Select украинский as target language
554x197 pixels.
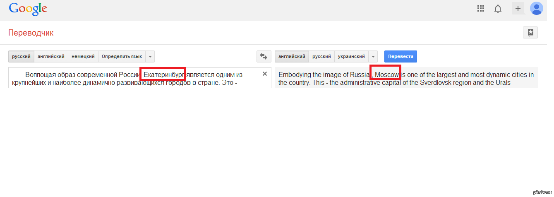(x=351, y=56)
